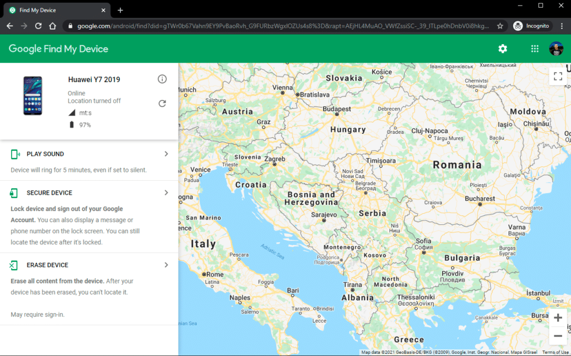Viewport: 571px width, 356px height.
Task: Expand the Play Sound option chevron
Action: [166, 154]
